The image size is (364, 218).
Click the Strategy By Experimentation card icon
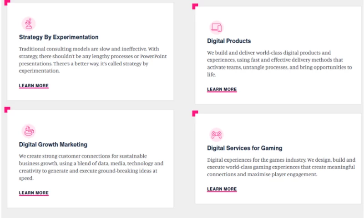pyautogui.click(x=28, y=24)
